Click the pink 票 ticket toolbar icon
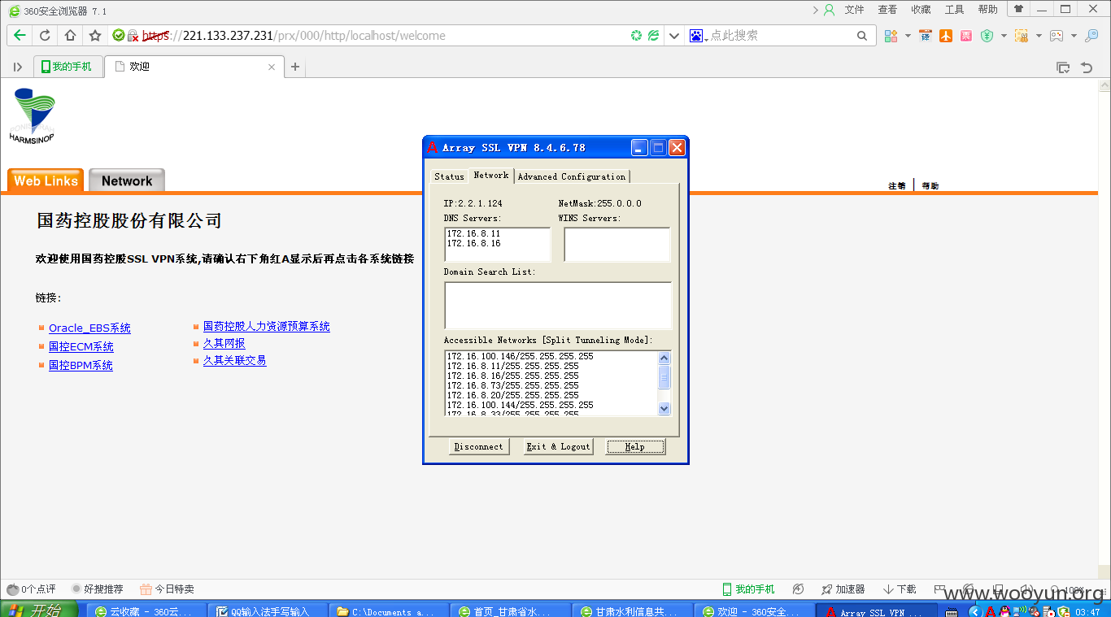Screen dimensions: 1111x617 (x=966, y=36)
